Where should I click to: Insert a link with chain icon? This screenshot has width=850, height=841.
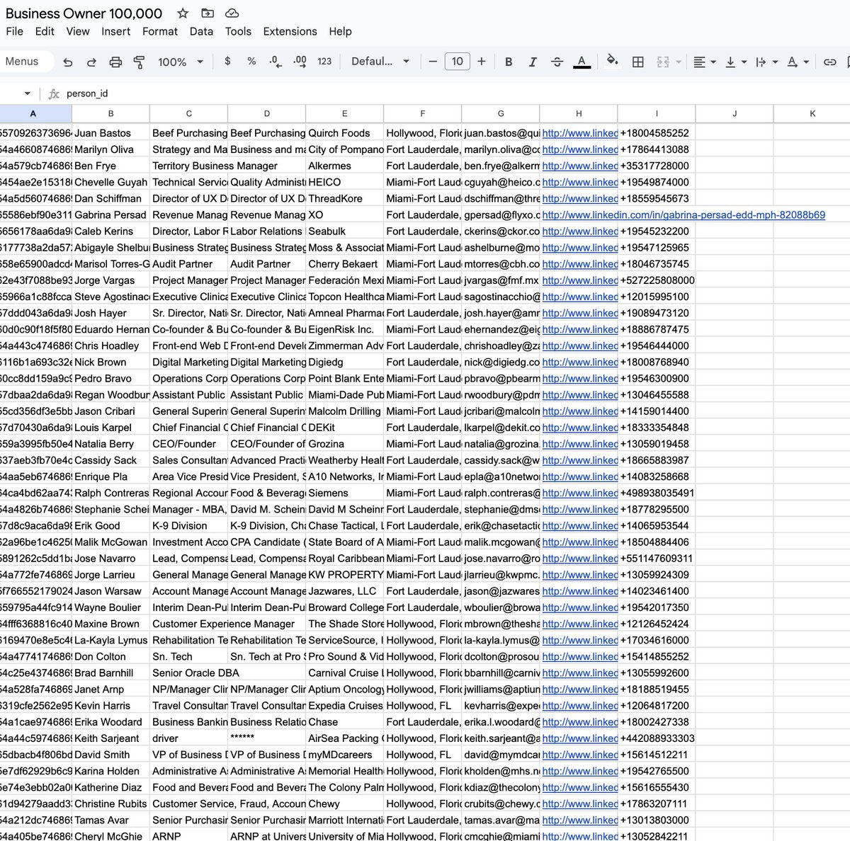click(829, 62)
